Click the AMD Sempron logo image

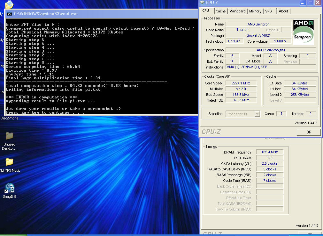point(304,32)
